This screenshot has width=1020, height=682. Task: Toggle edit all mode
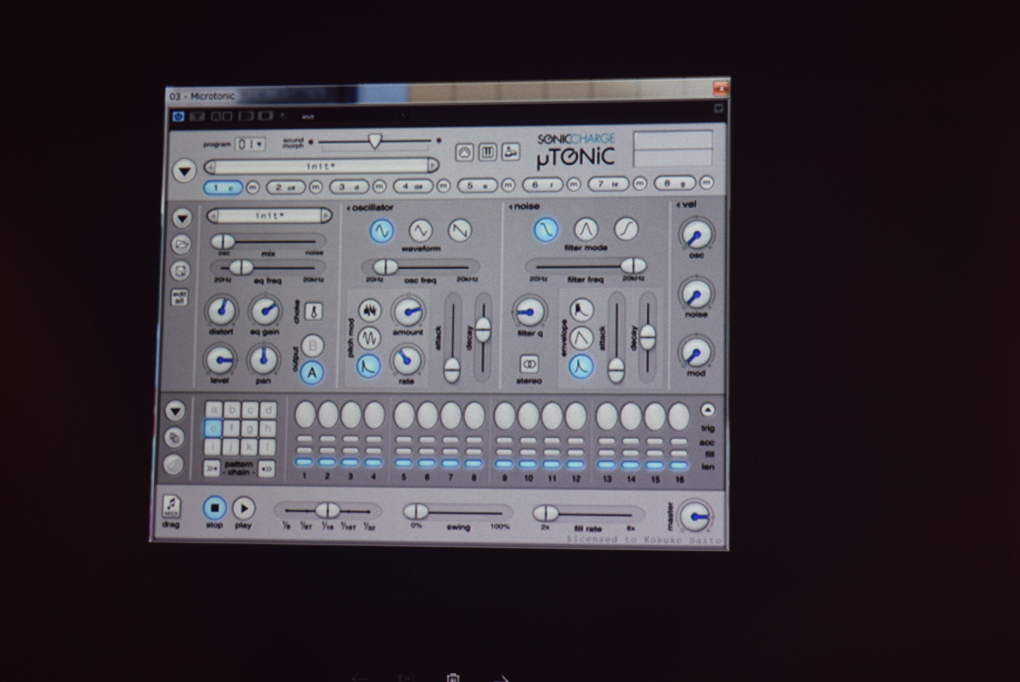click(x=180, y=297)
